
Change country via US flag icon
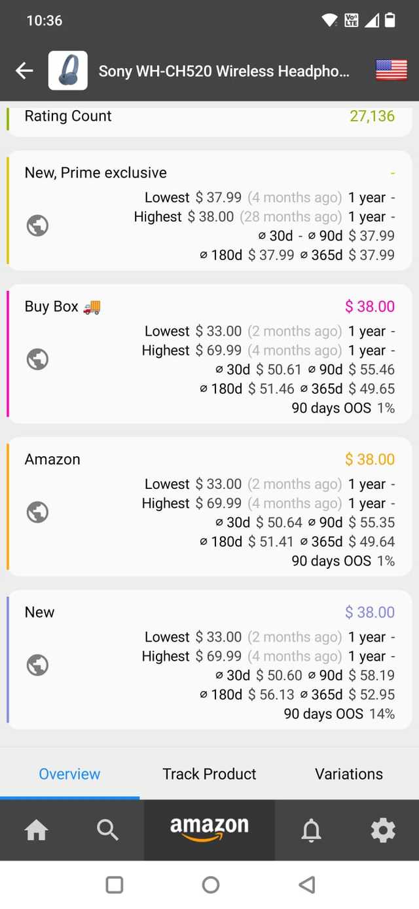(x=391, y=70)
